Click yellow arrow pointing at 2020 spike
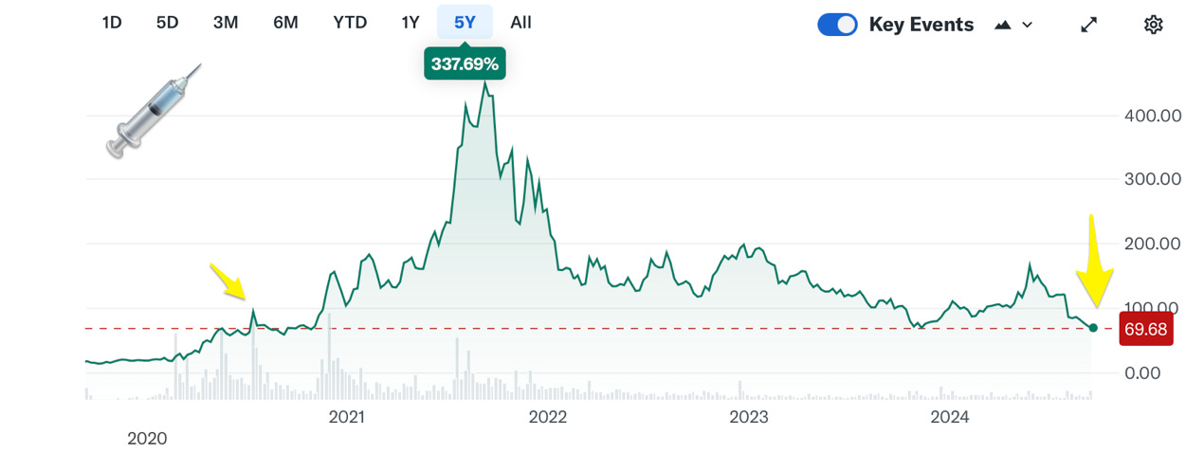 pos(228,281)
